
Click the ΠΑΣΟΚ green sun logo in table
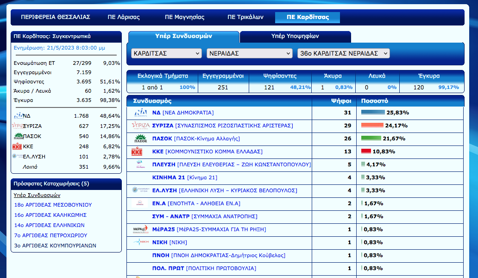pos(140,139)
